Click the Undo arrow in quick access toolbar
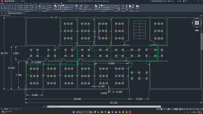This screenshot has width=203, height=114. (15, 1)
